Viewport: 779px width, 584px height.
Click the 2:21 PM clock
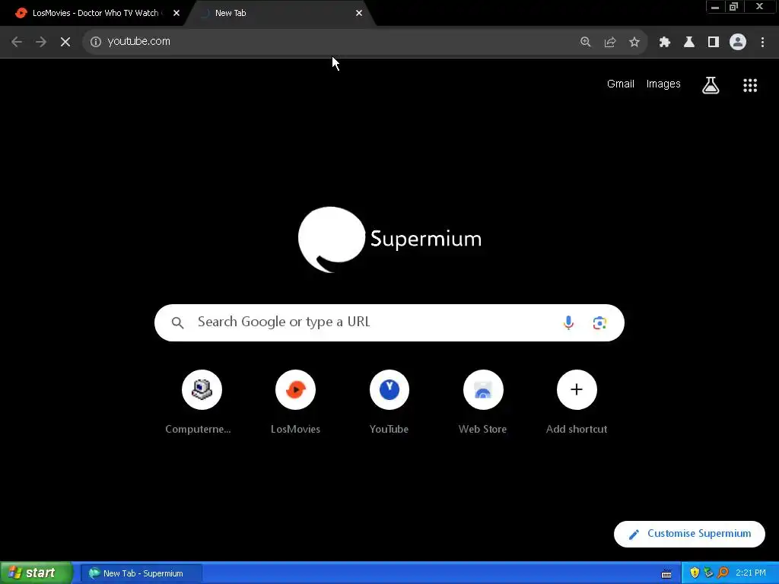point(751,573)
